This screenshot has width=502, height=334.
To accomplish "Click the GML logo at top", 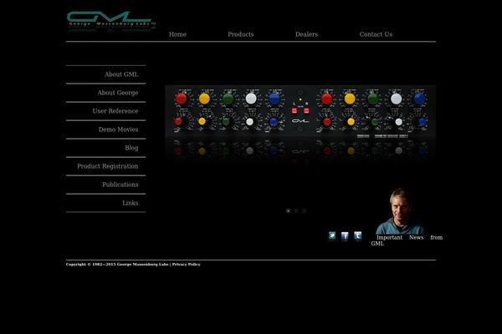I will [x=111, y=21].
